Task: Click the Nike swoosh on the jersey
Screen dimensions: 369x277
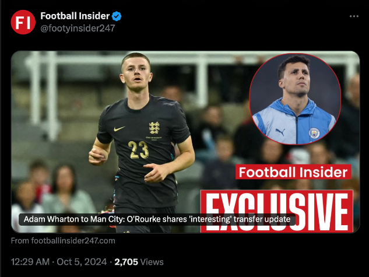Action: 120,129
